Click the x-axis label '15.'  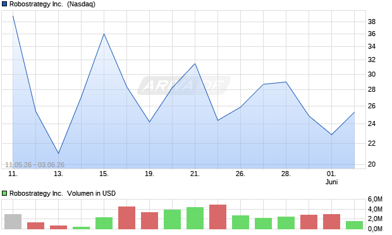coord(104,174)
